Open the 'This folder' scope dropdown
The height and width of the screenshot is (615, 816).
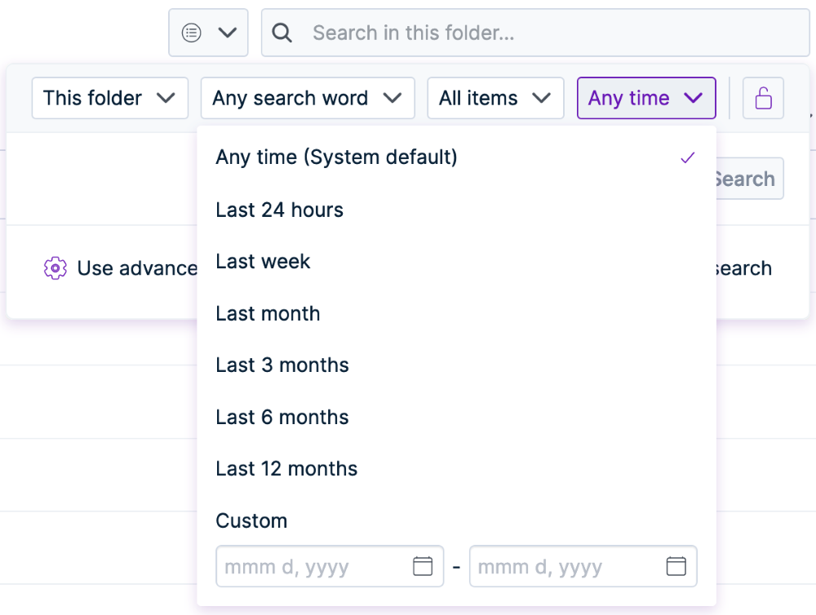pos(110,98)
